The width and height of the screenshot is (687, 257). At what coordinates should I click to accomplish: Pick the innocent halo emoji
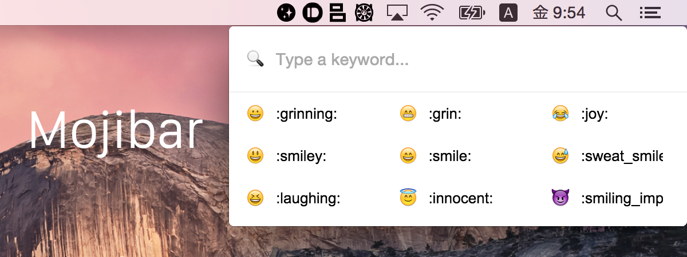[x=408, y=198]
